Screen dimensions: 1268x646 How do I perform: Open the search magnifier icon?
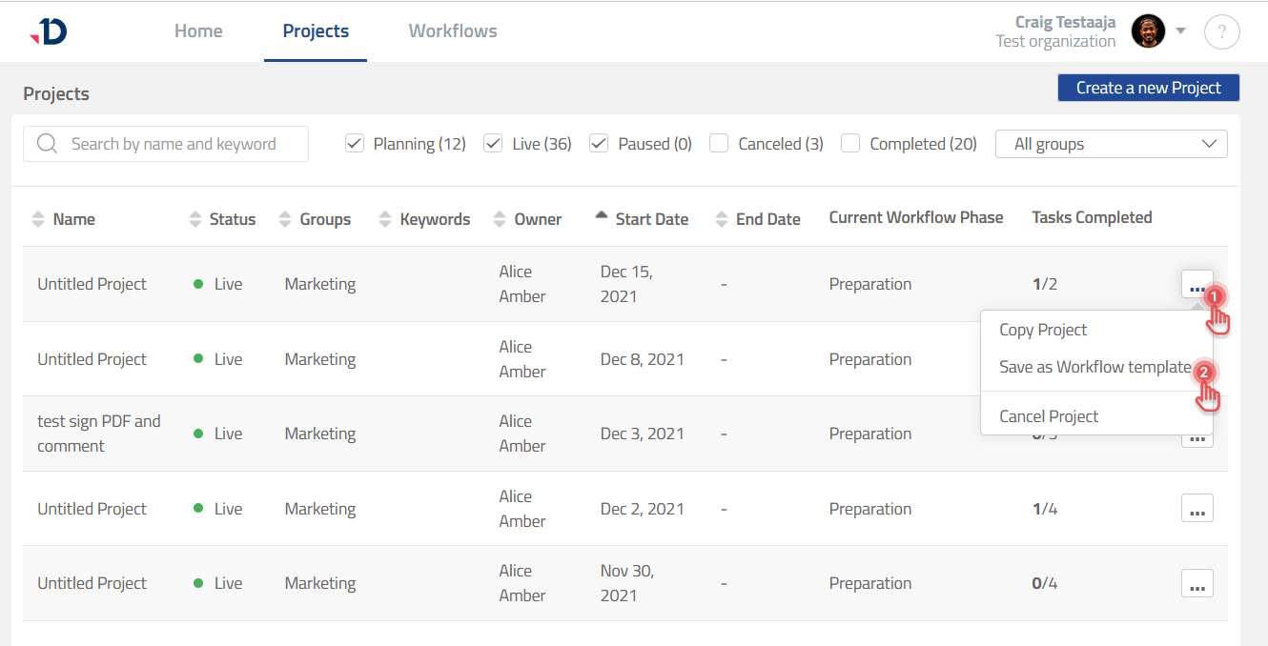click(47, 143)
